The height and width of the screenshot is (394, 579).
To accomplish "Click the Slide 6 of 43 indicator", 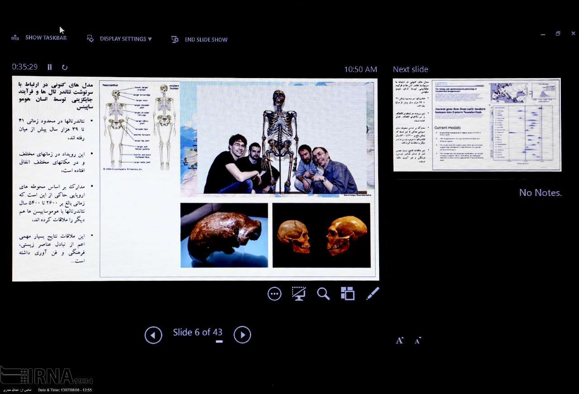I will pyautogui.click(x=197, y=333).
